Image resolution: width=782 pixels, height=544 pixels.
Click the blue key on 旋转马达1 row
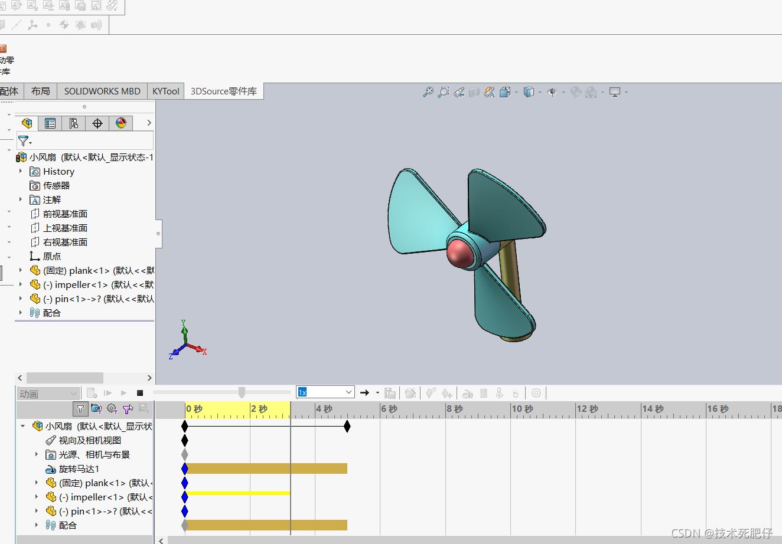[185, 468]
